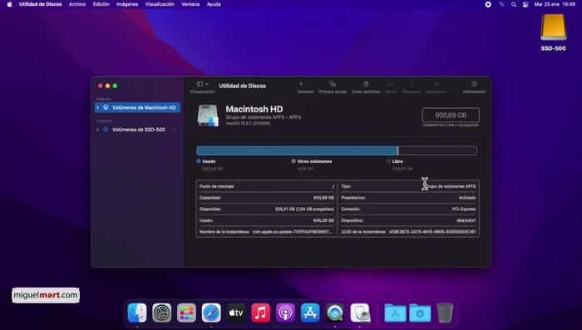Click the dimmed Borrar erase icon
The image size is (582, 330).
tap(391, 84)
